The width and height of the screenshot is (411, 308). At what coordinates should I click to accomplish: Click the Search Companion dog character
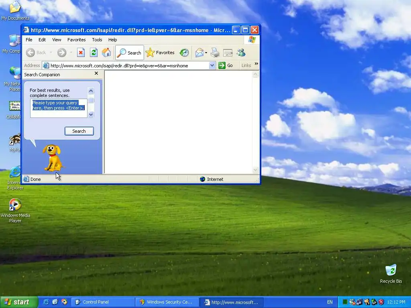(x=53, y=158)
